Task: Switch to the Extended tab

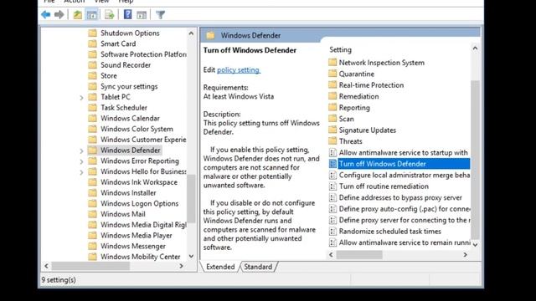Action: click(x=220, y=267)
